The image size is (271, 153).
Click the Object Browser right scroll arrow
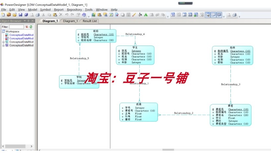click(x=31, y=146)
